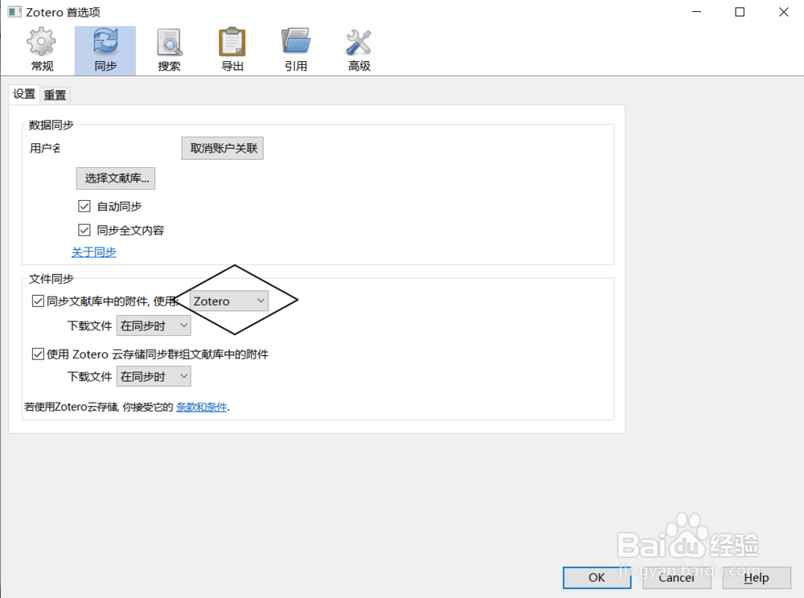Toggle 同步文献库中的附件 checkbox
The height and width of the screenshot is (598, 804).
tap(38, 301)
